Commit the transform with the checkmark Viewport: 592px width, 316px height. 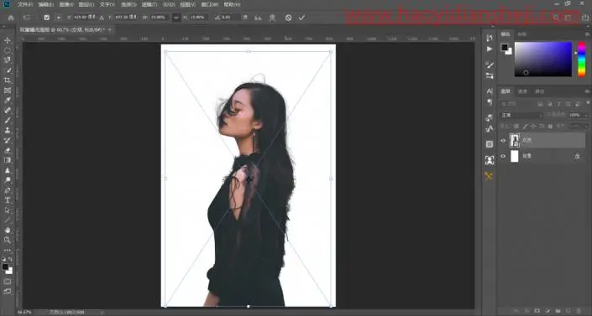[301, 18]
